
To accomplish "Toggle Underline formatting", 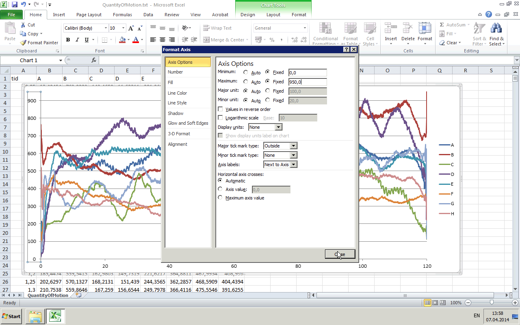I will pyautogui.click(x=87, y=40).
